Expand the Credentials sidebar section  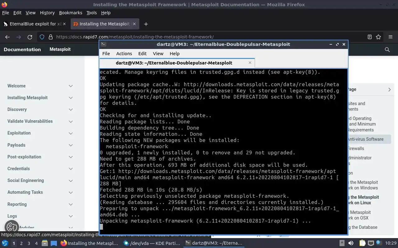point(71,169)
